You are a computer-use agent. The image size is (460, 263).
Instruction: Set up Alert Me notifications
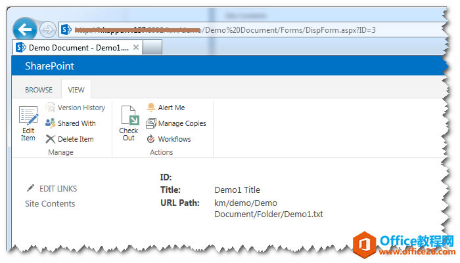click(166, 108)
